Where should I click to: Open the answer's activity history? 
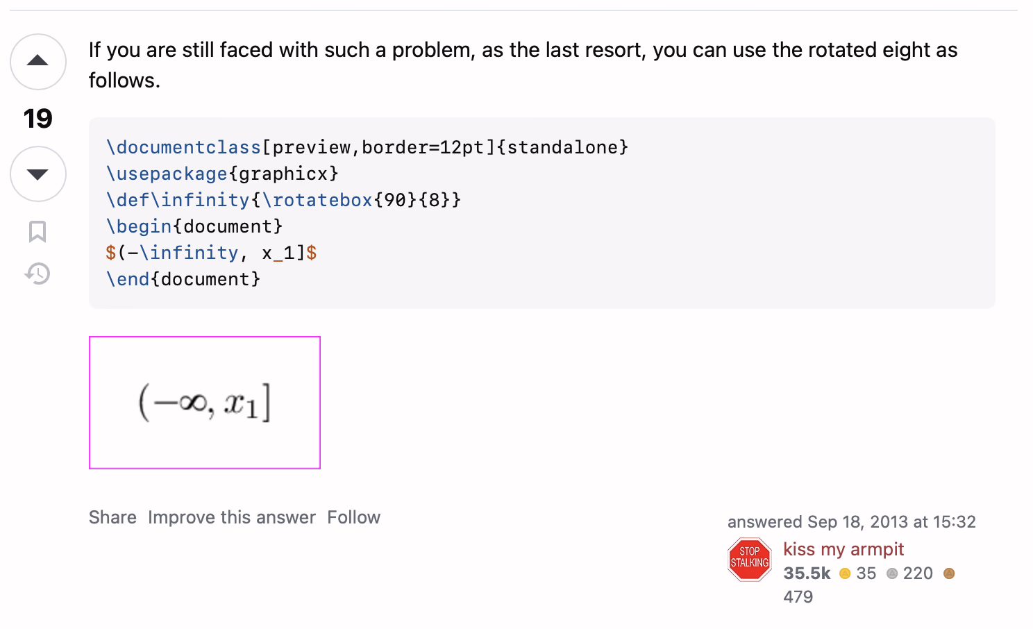click(37, 274)
